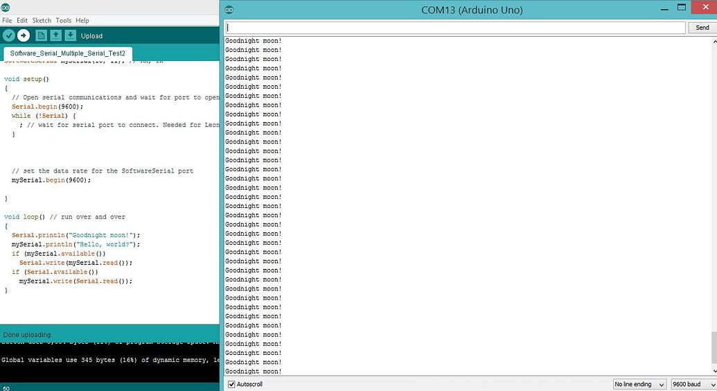Click the void setup() line
Screen dimensions: 717x391
coord(26,79)
